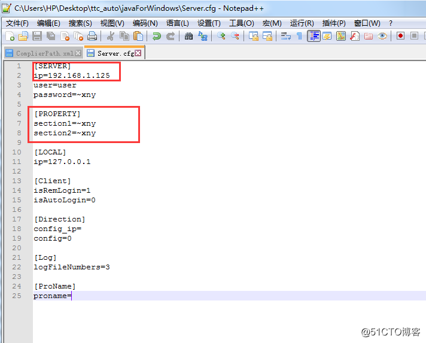Image resolution: width=426 pixels, height=343 pixels.
Task: Open the 工具(O) menu
Action: (x=242, y=23)
